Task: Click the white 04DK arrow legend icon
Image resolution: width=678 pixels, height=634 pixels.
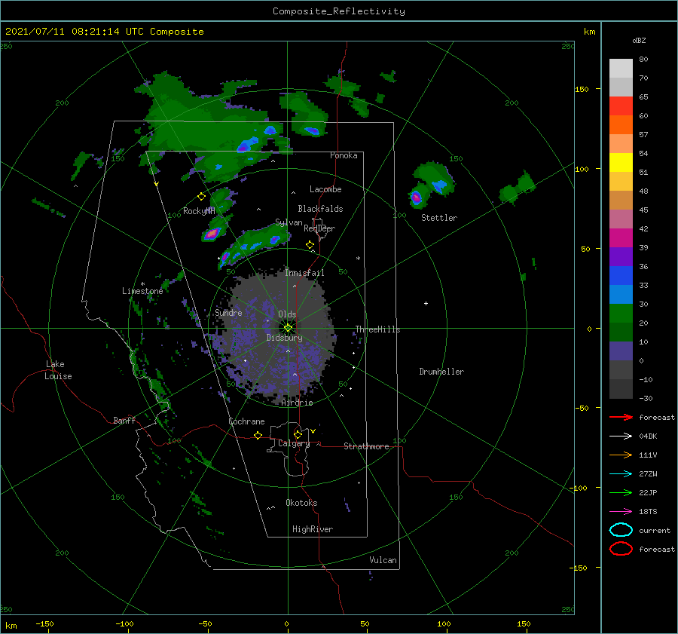Action: (621, 436)
